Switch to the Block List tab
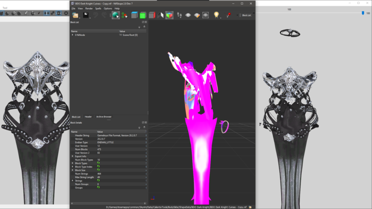 (76, 117)
